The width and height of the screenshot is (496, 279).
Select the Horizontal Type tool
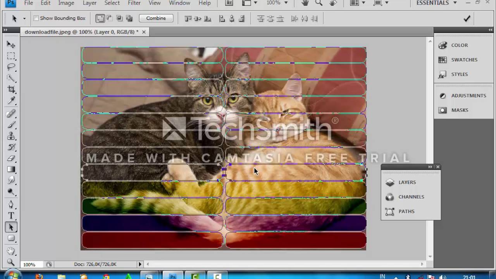[x=11, y=216]
